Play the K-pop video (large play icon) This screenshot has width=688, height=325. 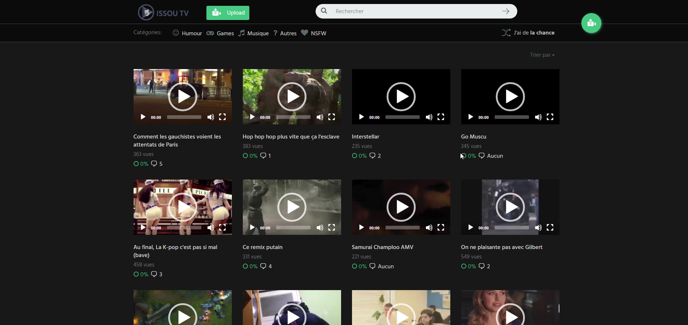183,207
